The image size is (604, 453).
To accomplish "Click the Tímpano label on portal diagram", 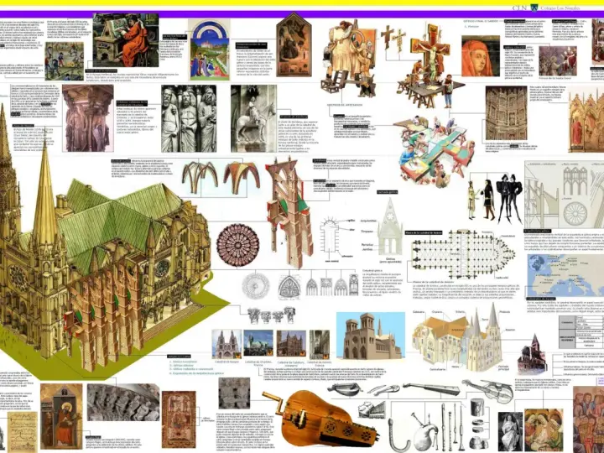I will [x=367, y=232].
